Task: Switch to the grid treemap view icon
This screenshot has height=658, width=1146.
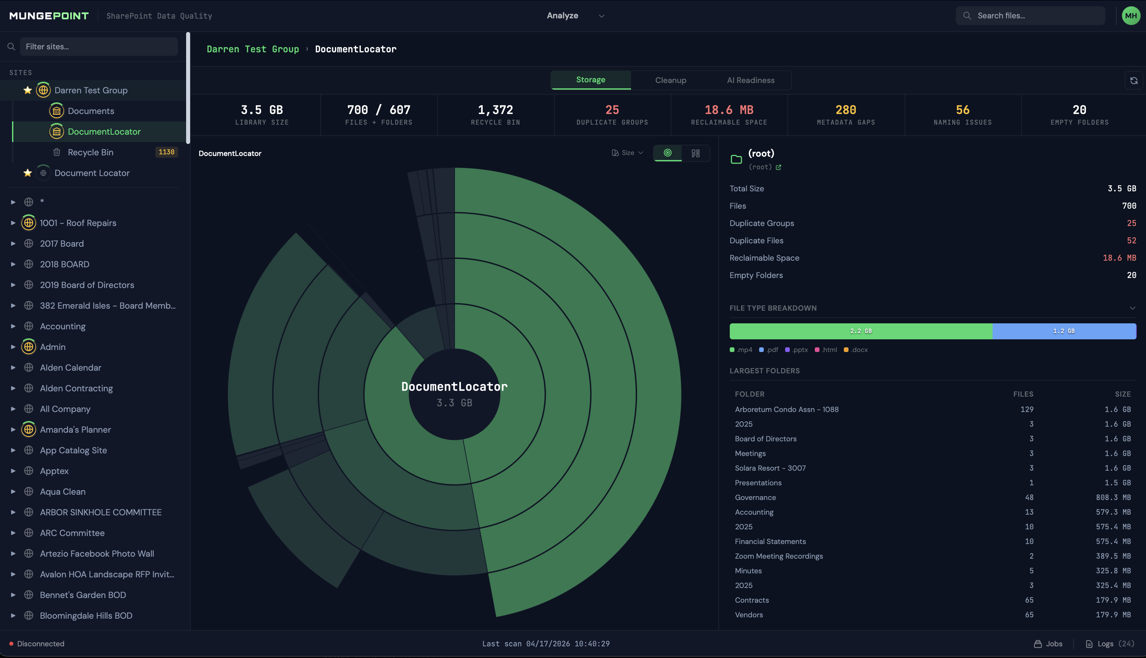Action: (696, 153)
